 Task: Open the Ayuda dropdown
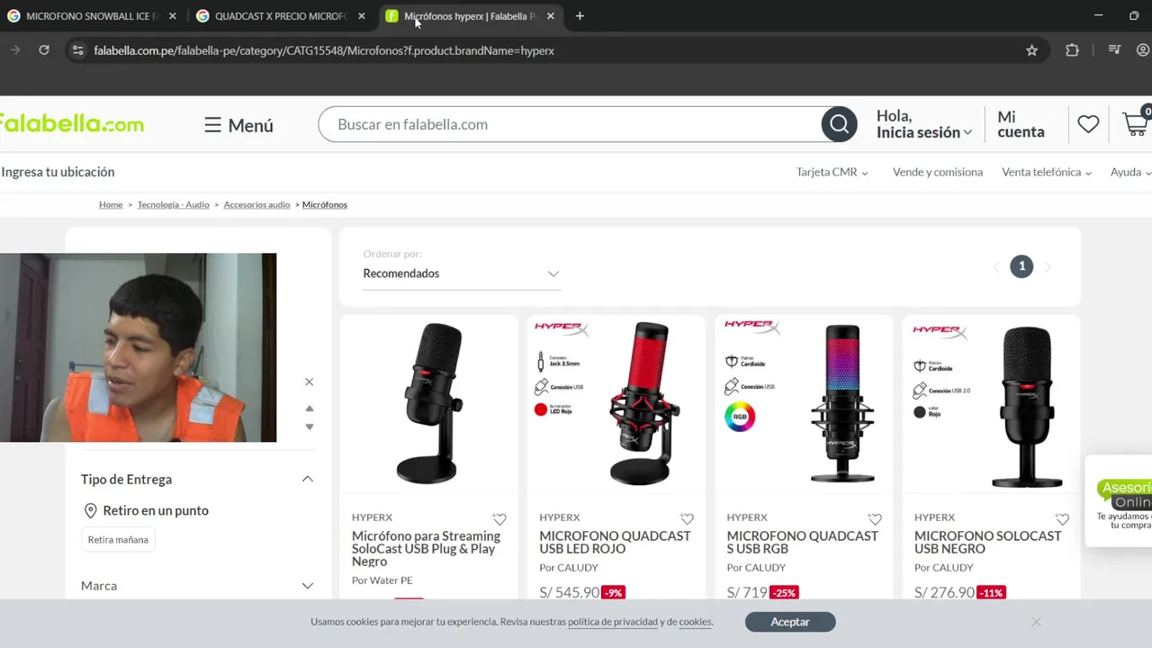click(x=1130, y=172)
